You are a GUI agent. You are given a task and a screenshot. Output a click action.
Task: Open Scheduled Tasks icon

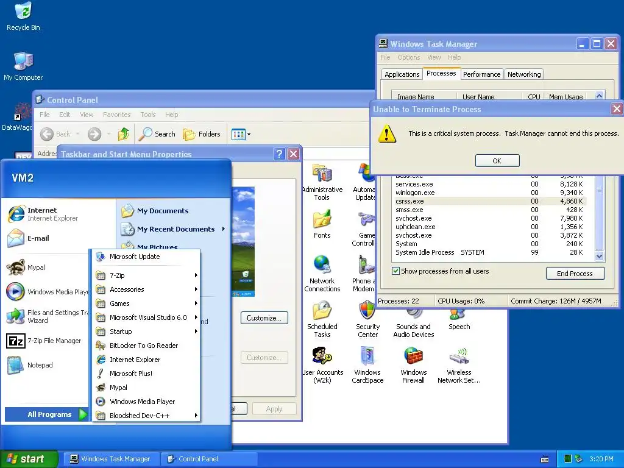click(x=322, y=319)
